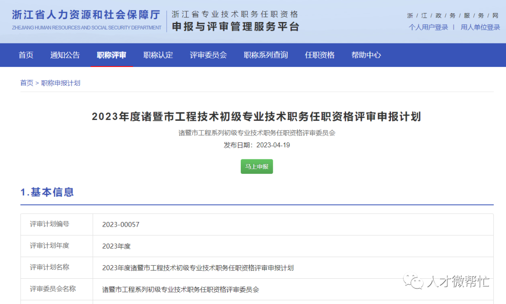The image size is (506, 304).
Task: Click the 职称申报计划 breadcrumb entry
Action: point(60,83)
